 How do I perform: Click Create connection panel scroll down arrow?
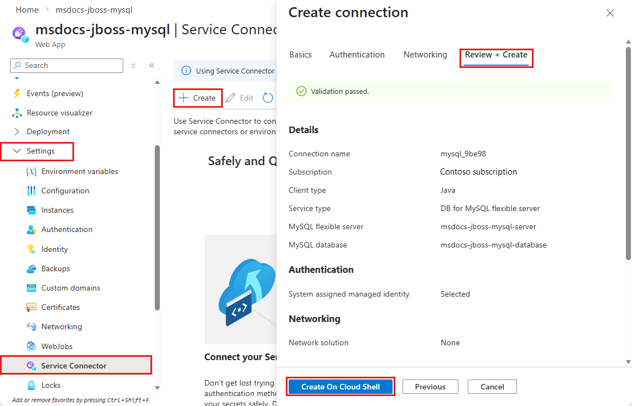[628, 362]
